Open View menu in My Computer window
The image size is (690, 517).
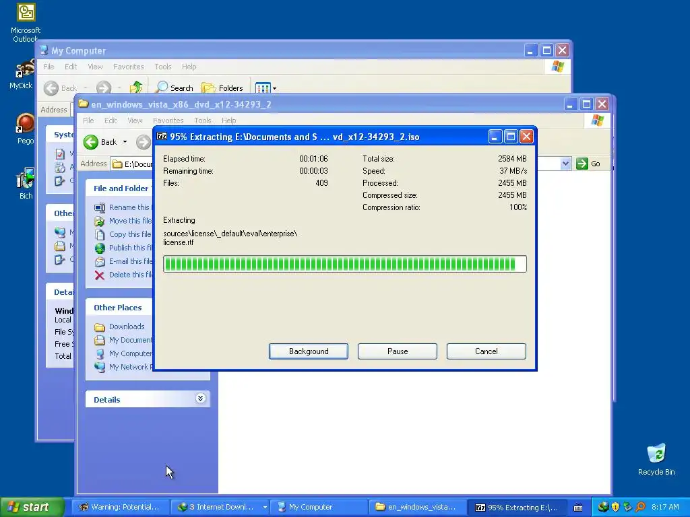95,67
